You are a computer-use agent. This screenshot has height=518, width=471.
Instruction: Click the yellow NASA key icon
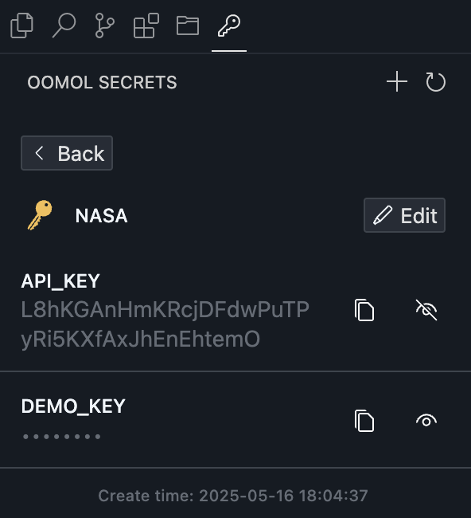tap(40, 215)
